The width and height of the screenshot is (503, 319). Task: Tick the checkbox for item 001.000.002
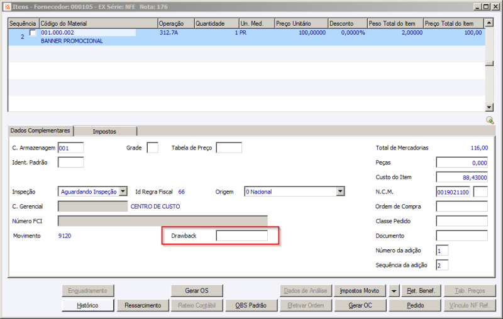(33, 33)
